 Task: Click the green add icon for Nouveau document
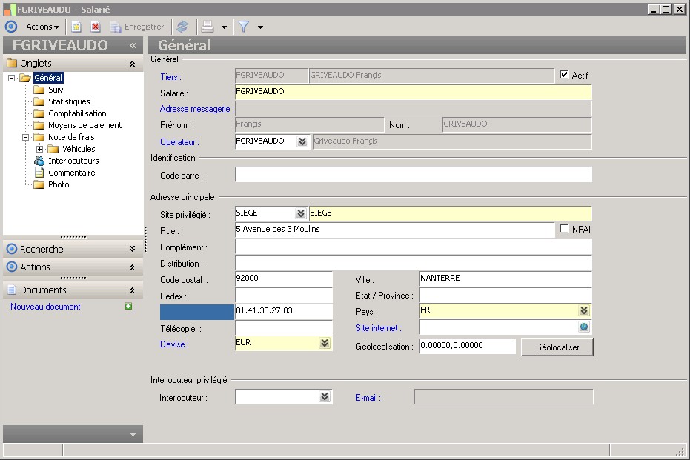128,306
